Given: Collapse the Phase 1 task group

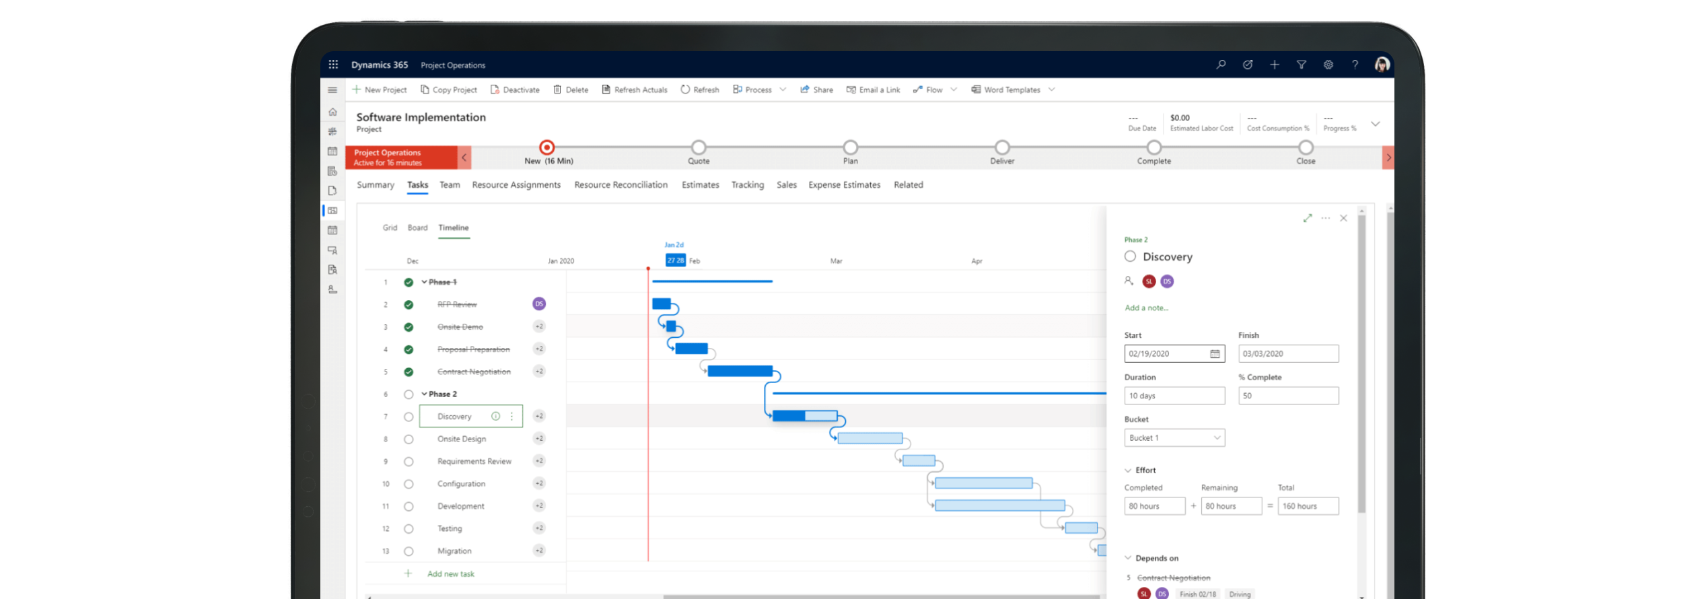Looking at the screenshot, I should 424,282.
